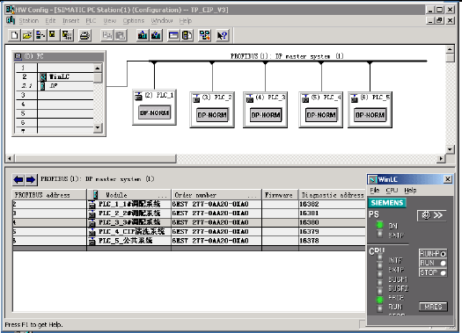Select the DP-NORM block of PLC_1
This screenshot has width=462, height=333.
154,112
